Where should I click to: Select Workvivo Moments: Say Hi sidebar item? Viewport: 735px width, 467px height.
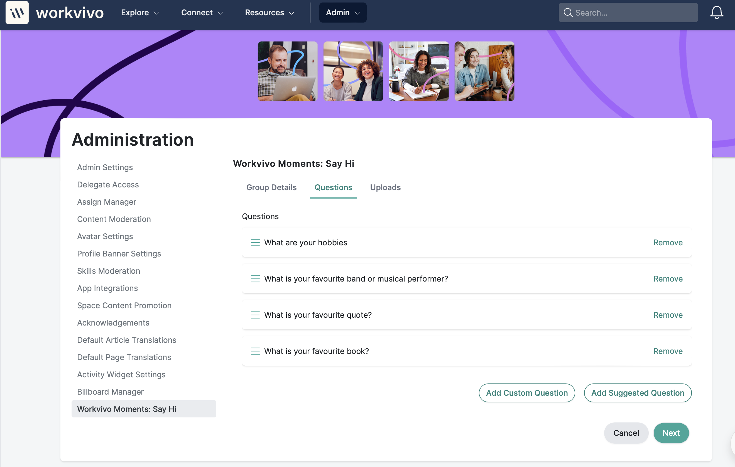pyautogui.click(x=144, y=409)
